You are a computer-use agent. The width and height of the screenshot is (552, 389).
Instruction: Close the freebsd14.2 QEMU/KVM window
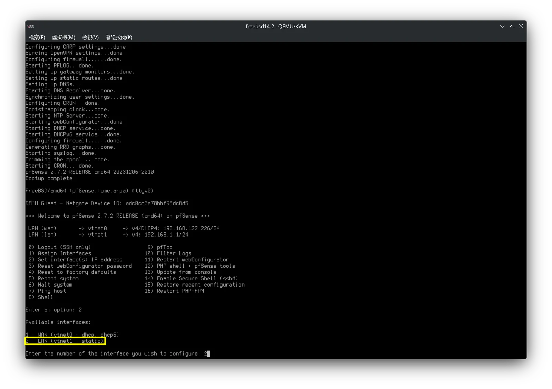click(x=521, y=26)
